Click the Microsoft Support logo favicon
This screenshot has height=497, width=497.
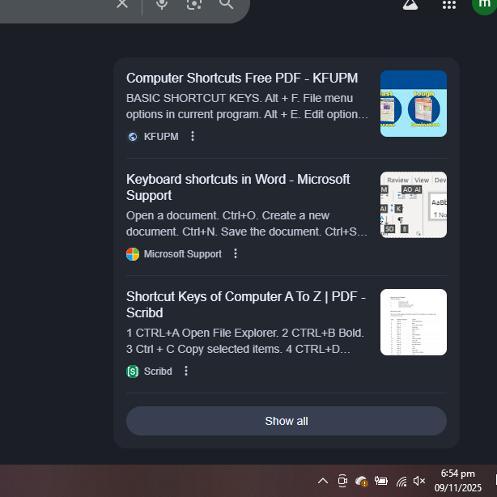click(133, 254)
